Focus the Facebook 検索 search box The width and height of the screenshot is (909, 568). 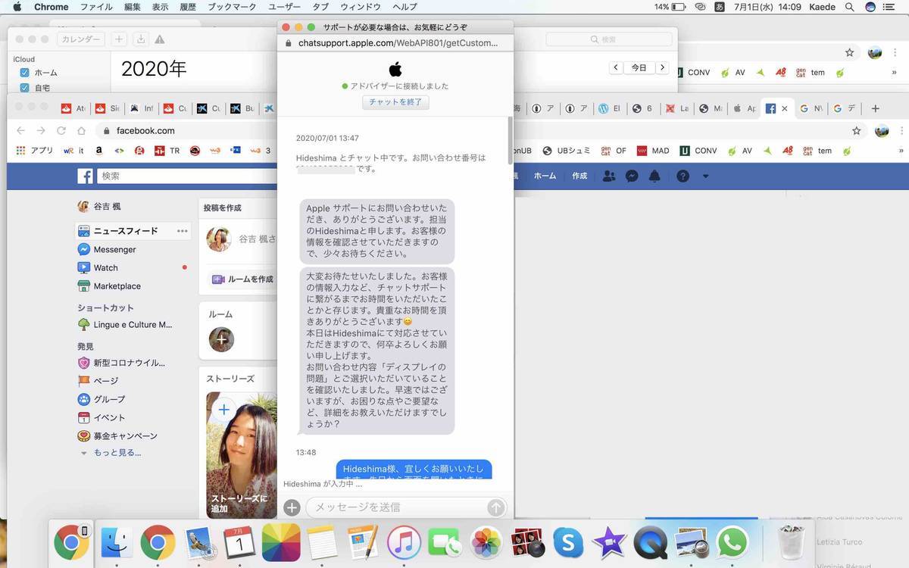[x=186, y=176]
